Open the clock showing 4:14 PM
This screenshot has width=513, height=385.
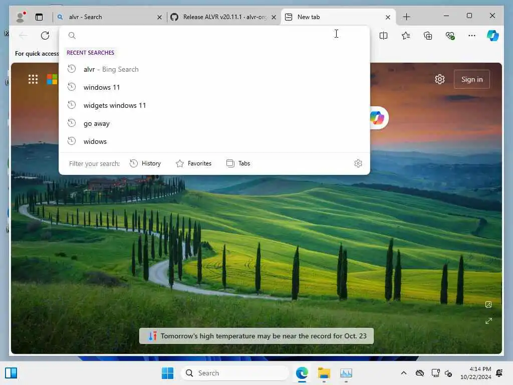pos(475,373)
